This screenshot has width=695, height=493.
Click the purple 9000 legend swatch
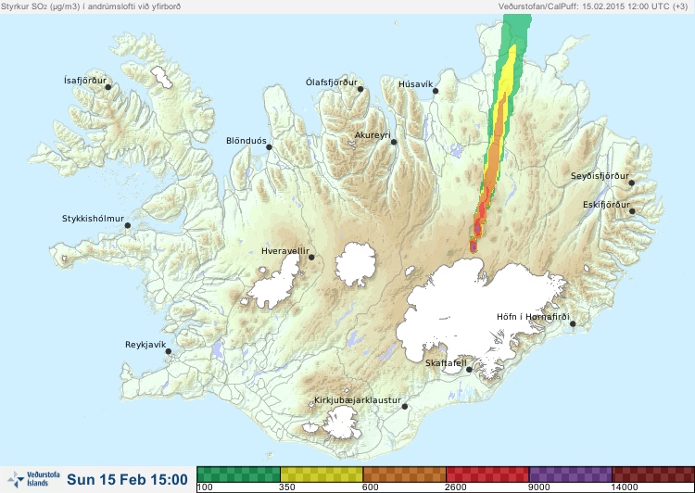point(570,474)
